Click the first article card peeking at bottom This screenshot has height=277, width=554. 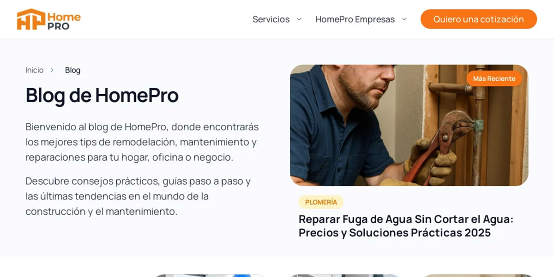(211, 275)
